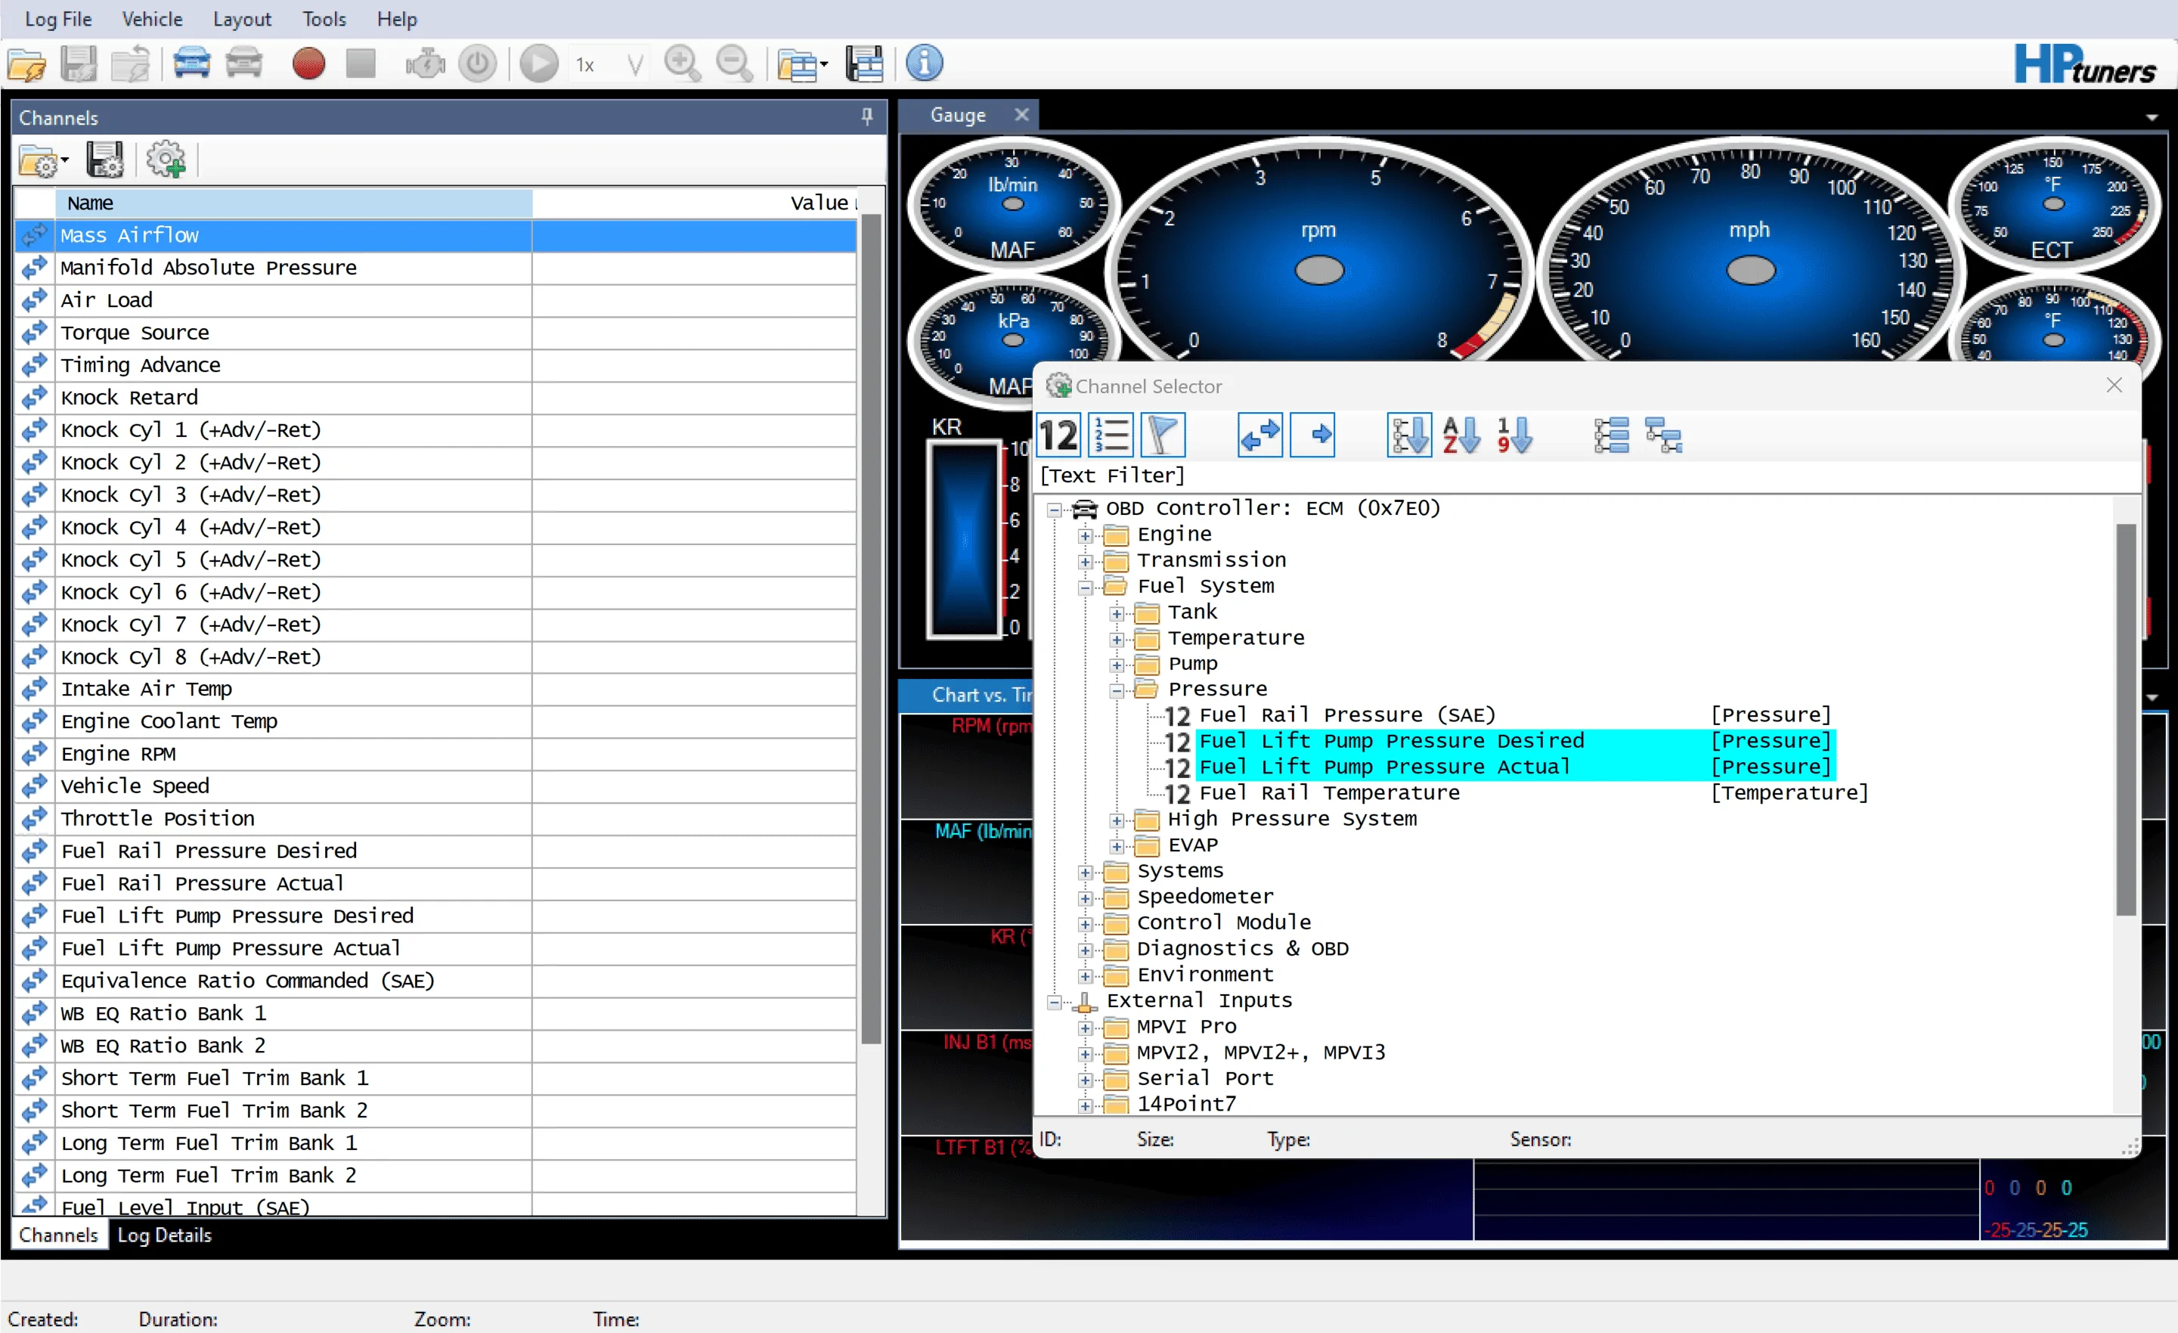Toggle the numbered list view in Channel Selector
The image size is (2178, 1333).
click(1111, 436)
